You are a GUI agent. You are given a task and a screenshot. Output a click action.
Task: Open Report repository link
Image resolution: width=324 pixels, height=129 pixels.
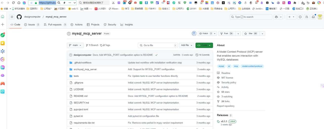[226, 106]
